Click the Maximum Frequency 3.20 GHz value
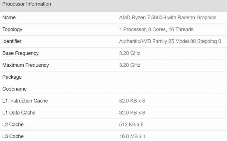The height and width of the screenshot is (141, 227). click(130, 65)
